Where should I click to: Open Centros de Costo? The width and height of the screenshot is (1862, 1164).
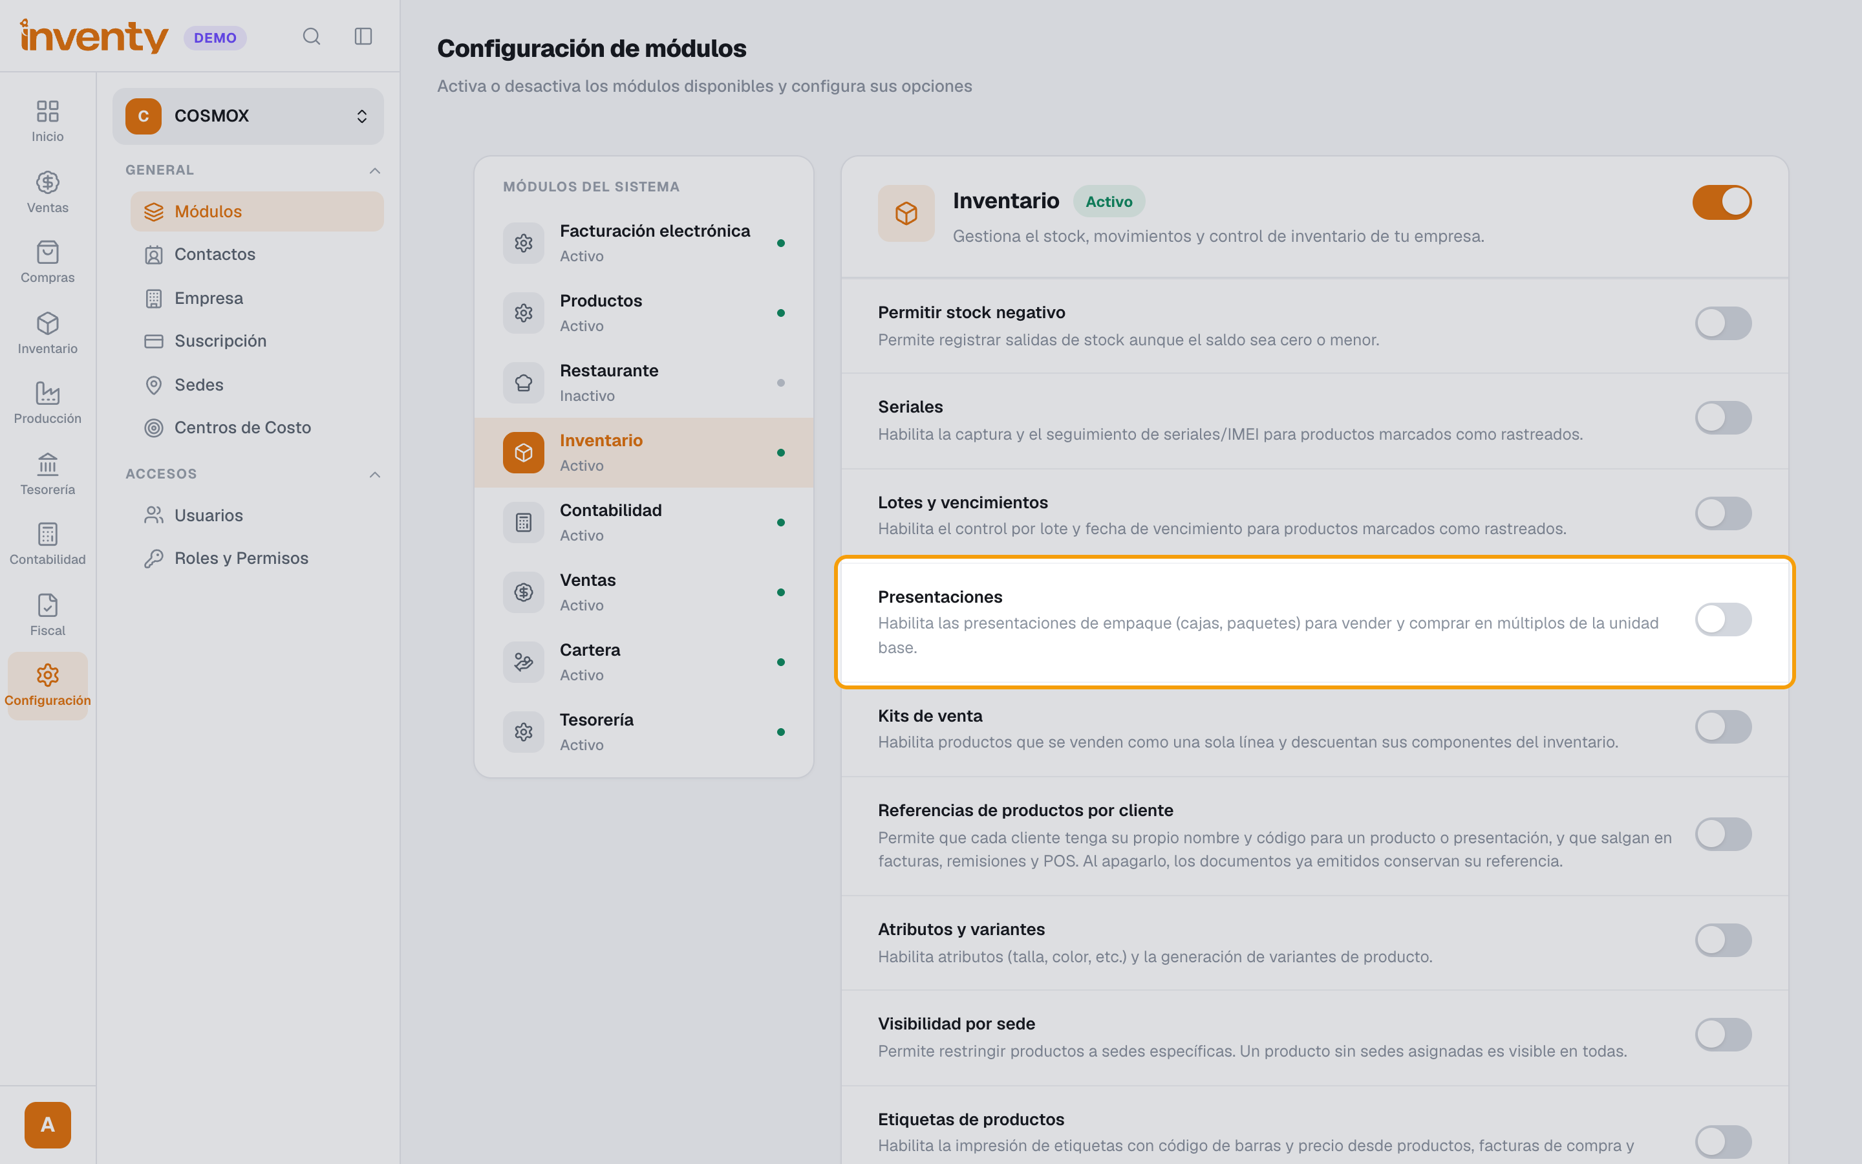[257, 427]
